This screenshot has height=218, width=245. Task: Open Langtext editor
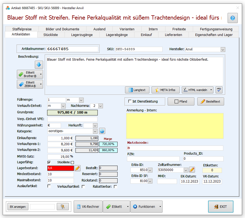click(x=137, y=90)
